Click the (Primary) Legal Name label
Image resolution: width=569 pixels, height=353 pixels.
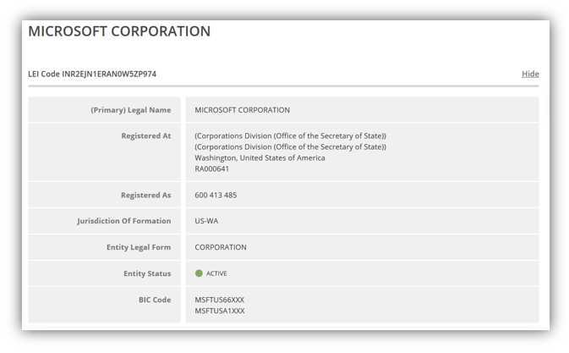pyautogui.click(x=131, y=110)
